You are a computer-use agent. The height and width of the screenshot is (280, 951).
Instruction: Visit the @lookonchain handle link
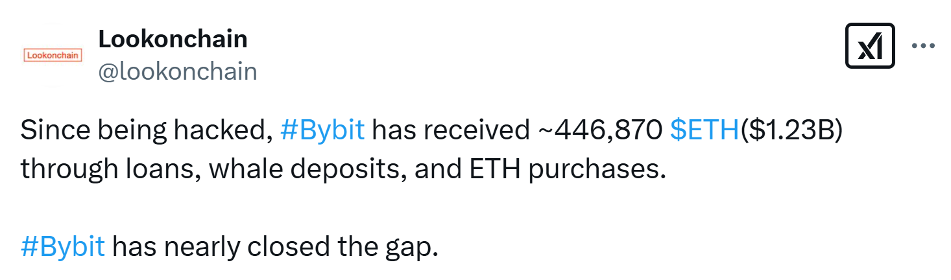[x=177, y=71]
